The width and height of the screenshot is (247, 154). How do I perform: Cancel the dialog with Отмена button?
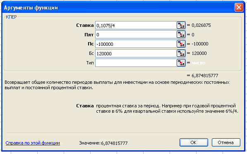pyautogui.click(x=226, y=142)
